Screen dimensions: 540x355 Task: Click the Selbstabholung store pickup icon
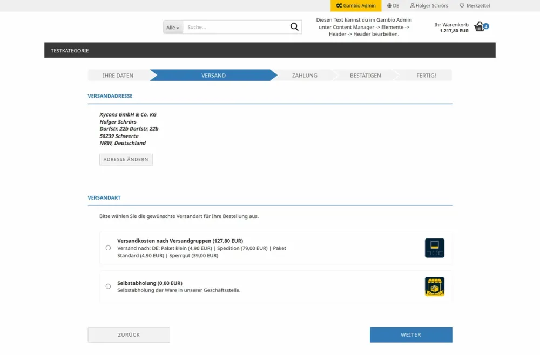coord(434,286)
